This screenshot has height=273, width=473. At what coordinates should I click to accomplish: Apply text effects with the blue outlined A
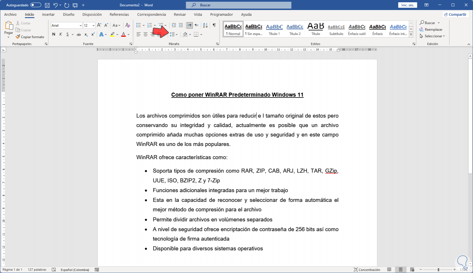point(101,34)
